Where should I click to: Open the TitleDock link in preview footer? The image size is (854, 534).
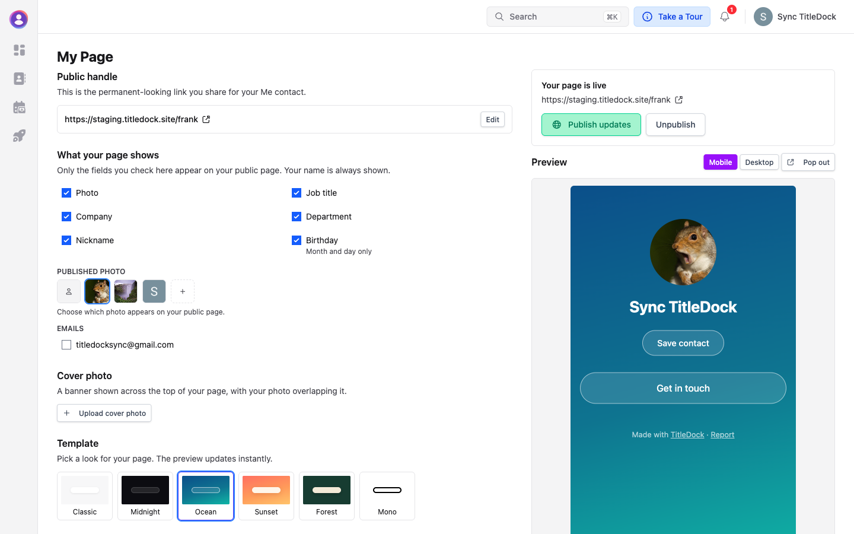687,435
